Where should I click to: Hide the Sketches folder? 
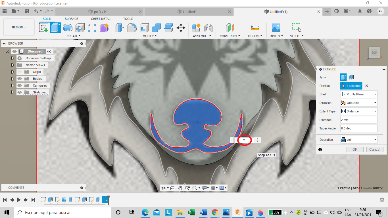[20, 92]
